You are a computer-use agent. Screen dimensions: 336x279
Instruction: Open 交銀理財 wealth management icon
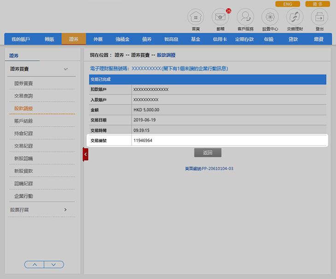pyautogui.click(x=295, y=17)
